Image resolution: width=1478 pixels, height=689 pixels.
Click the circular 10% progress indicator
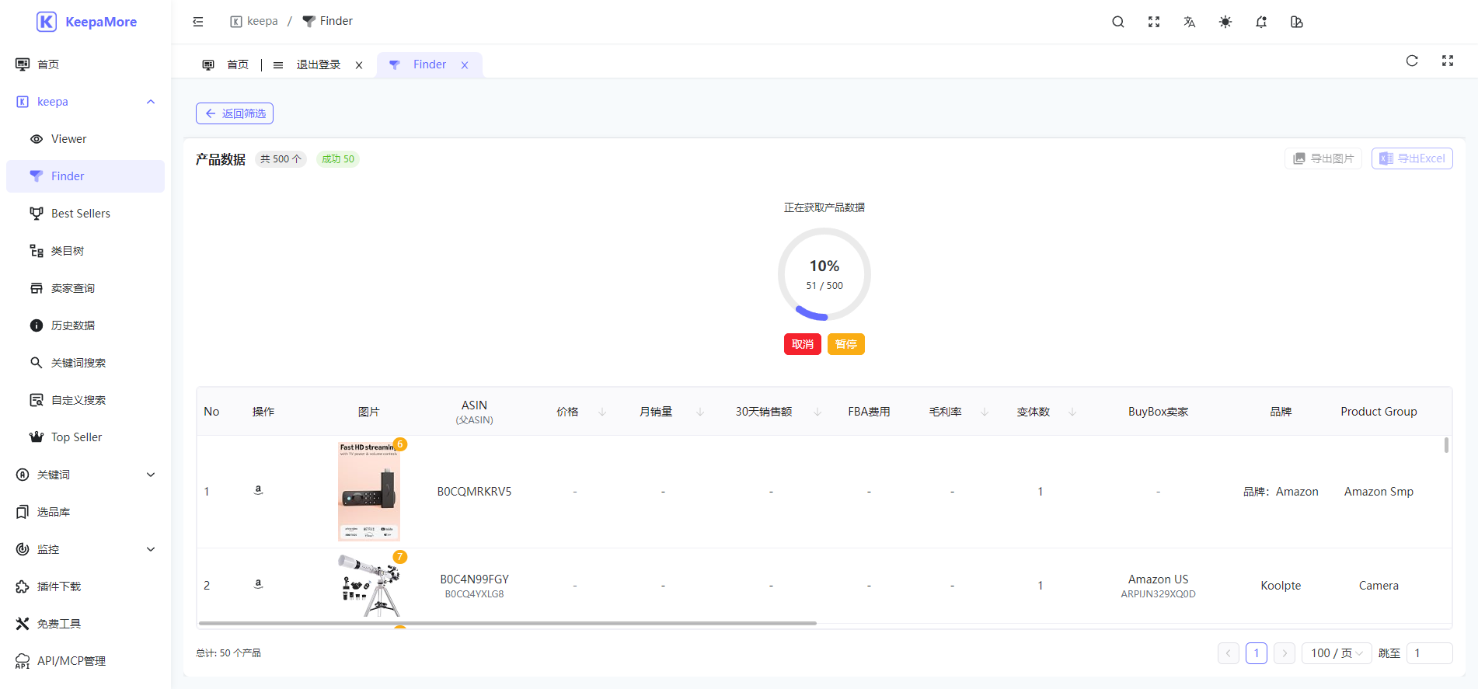click(x=824, y=274)
